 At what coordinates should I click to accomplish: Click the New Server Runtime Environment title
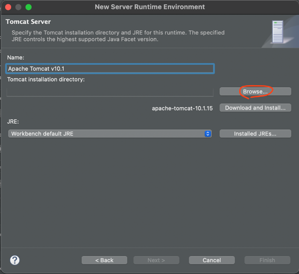(149, 7)
